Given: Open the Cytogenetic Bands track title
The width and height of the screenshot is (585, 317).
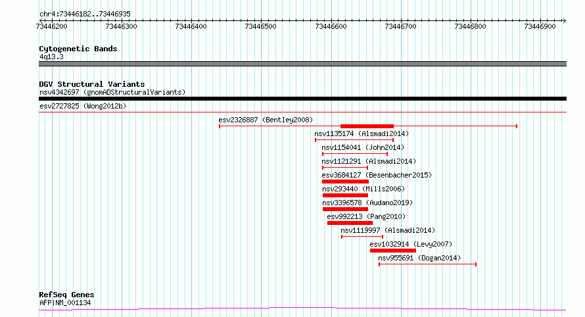Looking at the screenshot, I should pyautogui.click(x=78, y=49).
